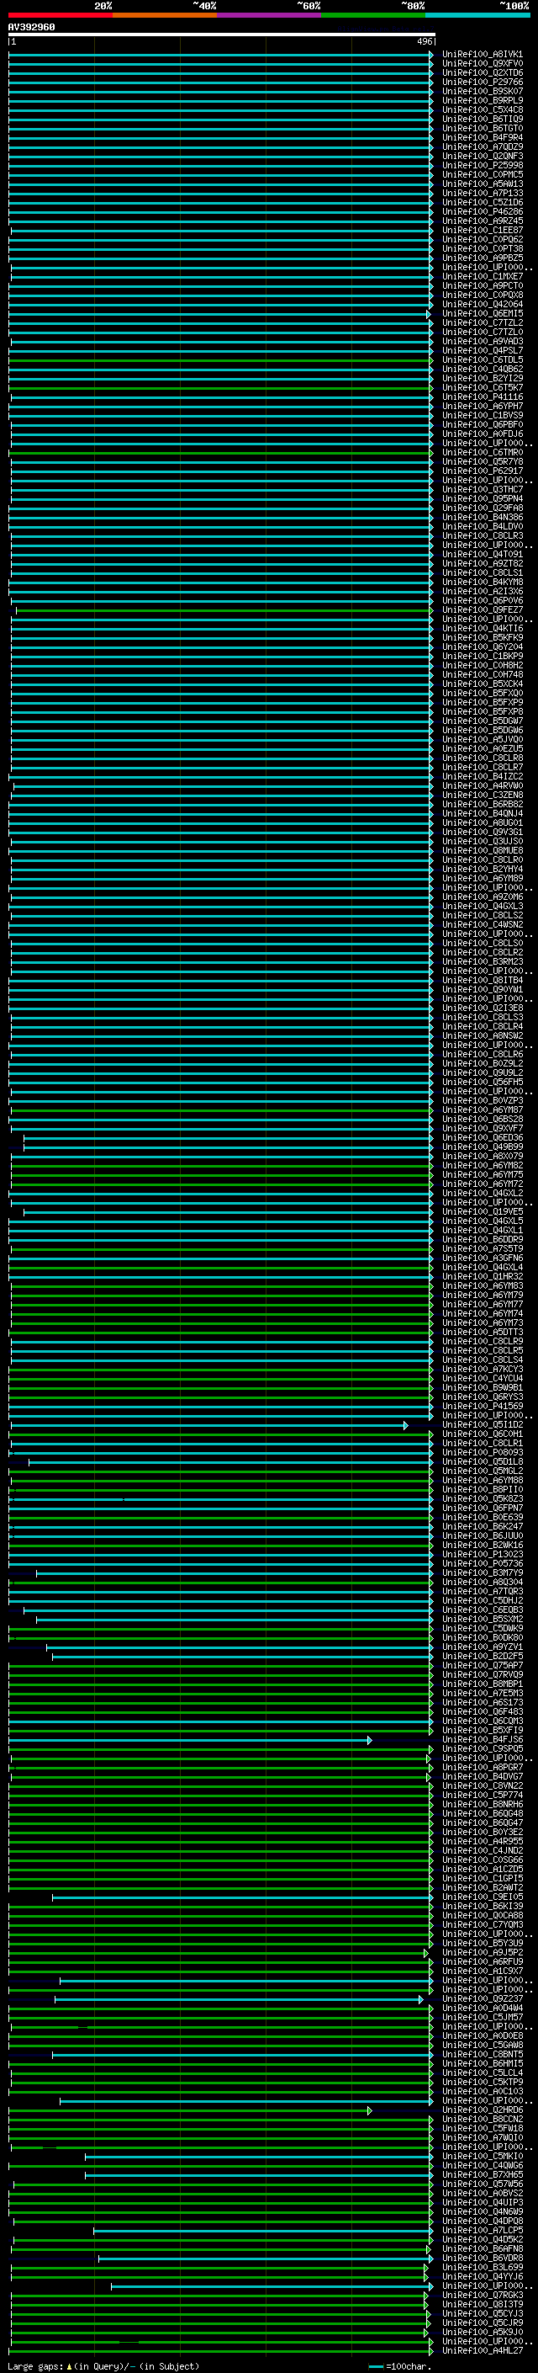
Task: Select the last hit UniRef100_A4HL27
Action: pyautogui.click(x=482, y=2351)
